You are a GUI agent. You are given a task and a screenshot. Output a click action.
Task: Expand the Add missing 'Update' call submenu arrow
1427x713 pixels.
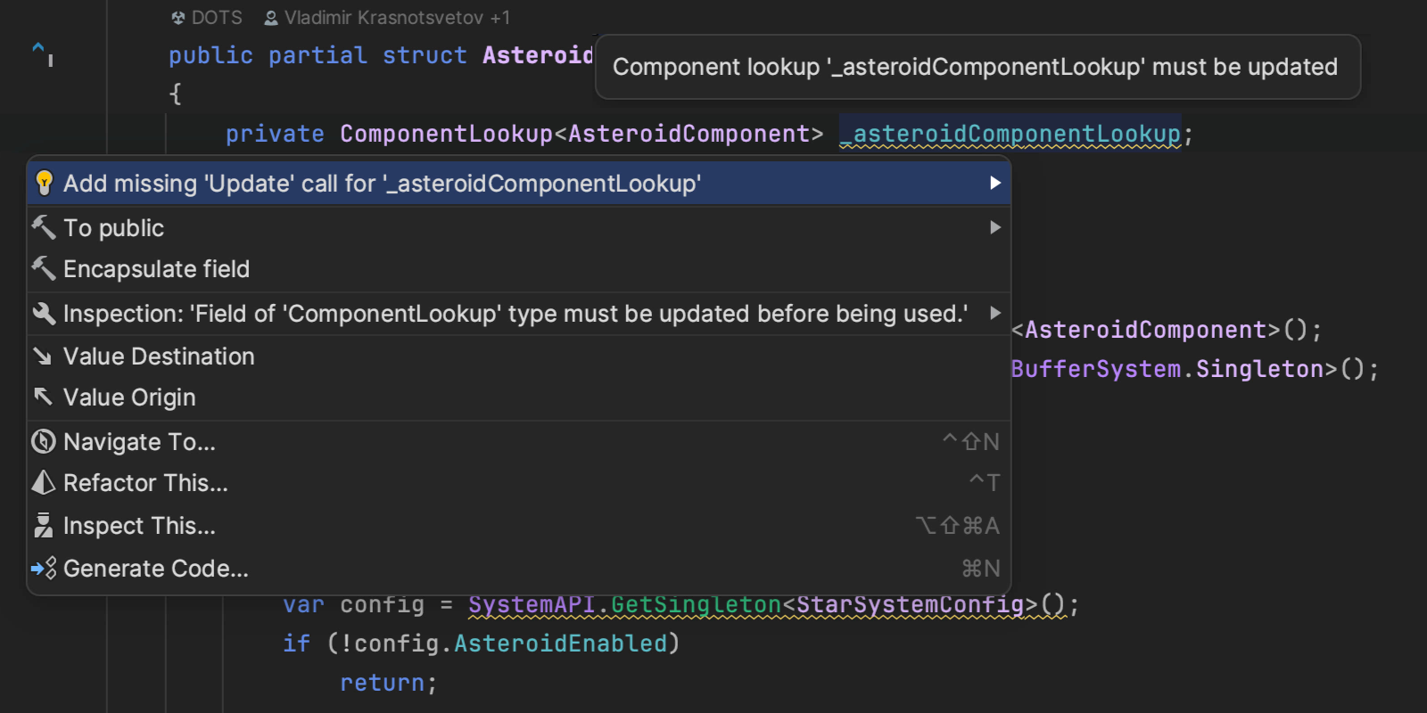point(994,183)
